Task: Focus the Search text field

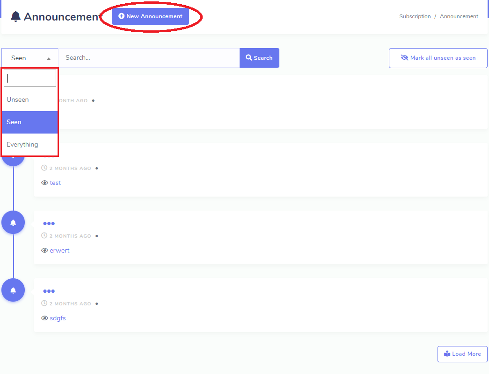Action: (x=149, y=58)
